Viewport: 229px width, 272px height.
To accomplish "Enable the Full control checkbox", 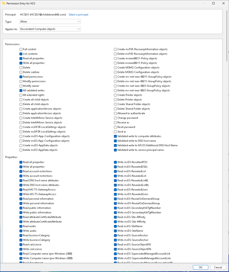I will 21,49.
